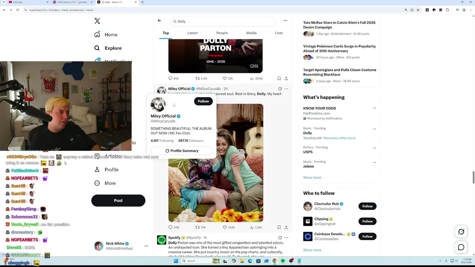Like the post with 134K likes
475x267 pixels.
[229, 227]
